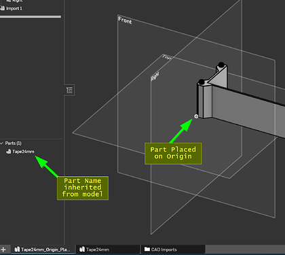Click the Tape24mm part icon
This screenshot has width=285, height=255.
tap(9, 152)
